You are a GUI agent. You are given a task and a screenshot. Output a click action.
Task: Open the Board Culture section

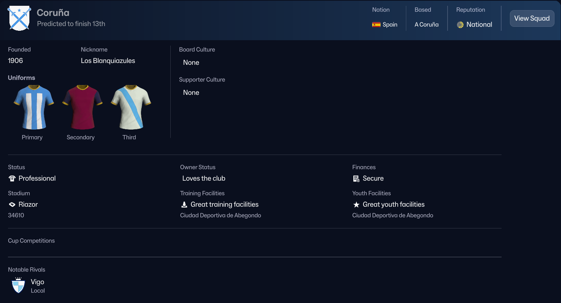click(197, 50)
